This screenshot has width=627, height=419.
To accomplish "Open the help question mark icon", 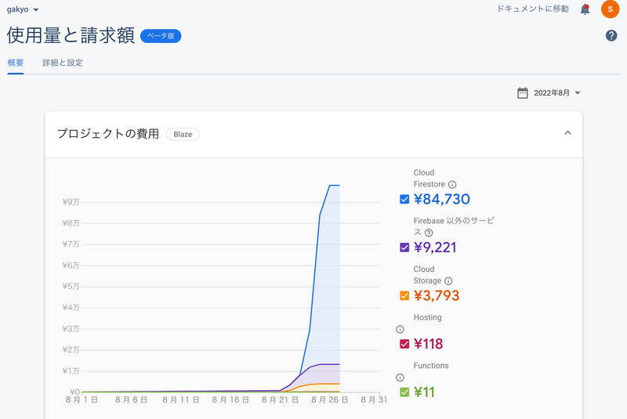I will click(x=611, y=35).
